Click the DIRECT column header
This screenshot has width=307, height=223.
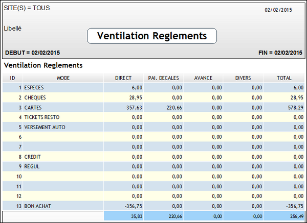point(124,78)
